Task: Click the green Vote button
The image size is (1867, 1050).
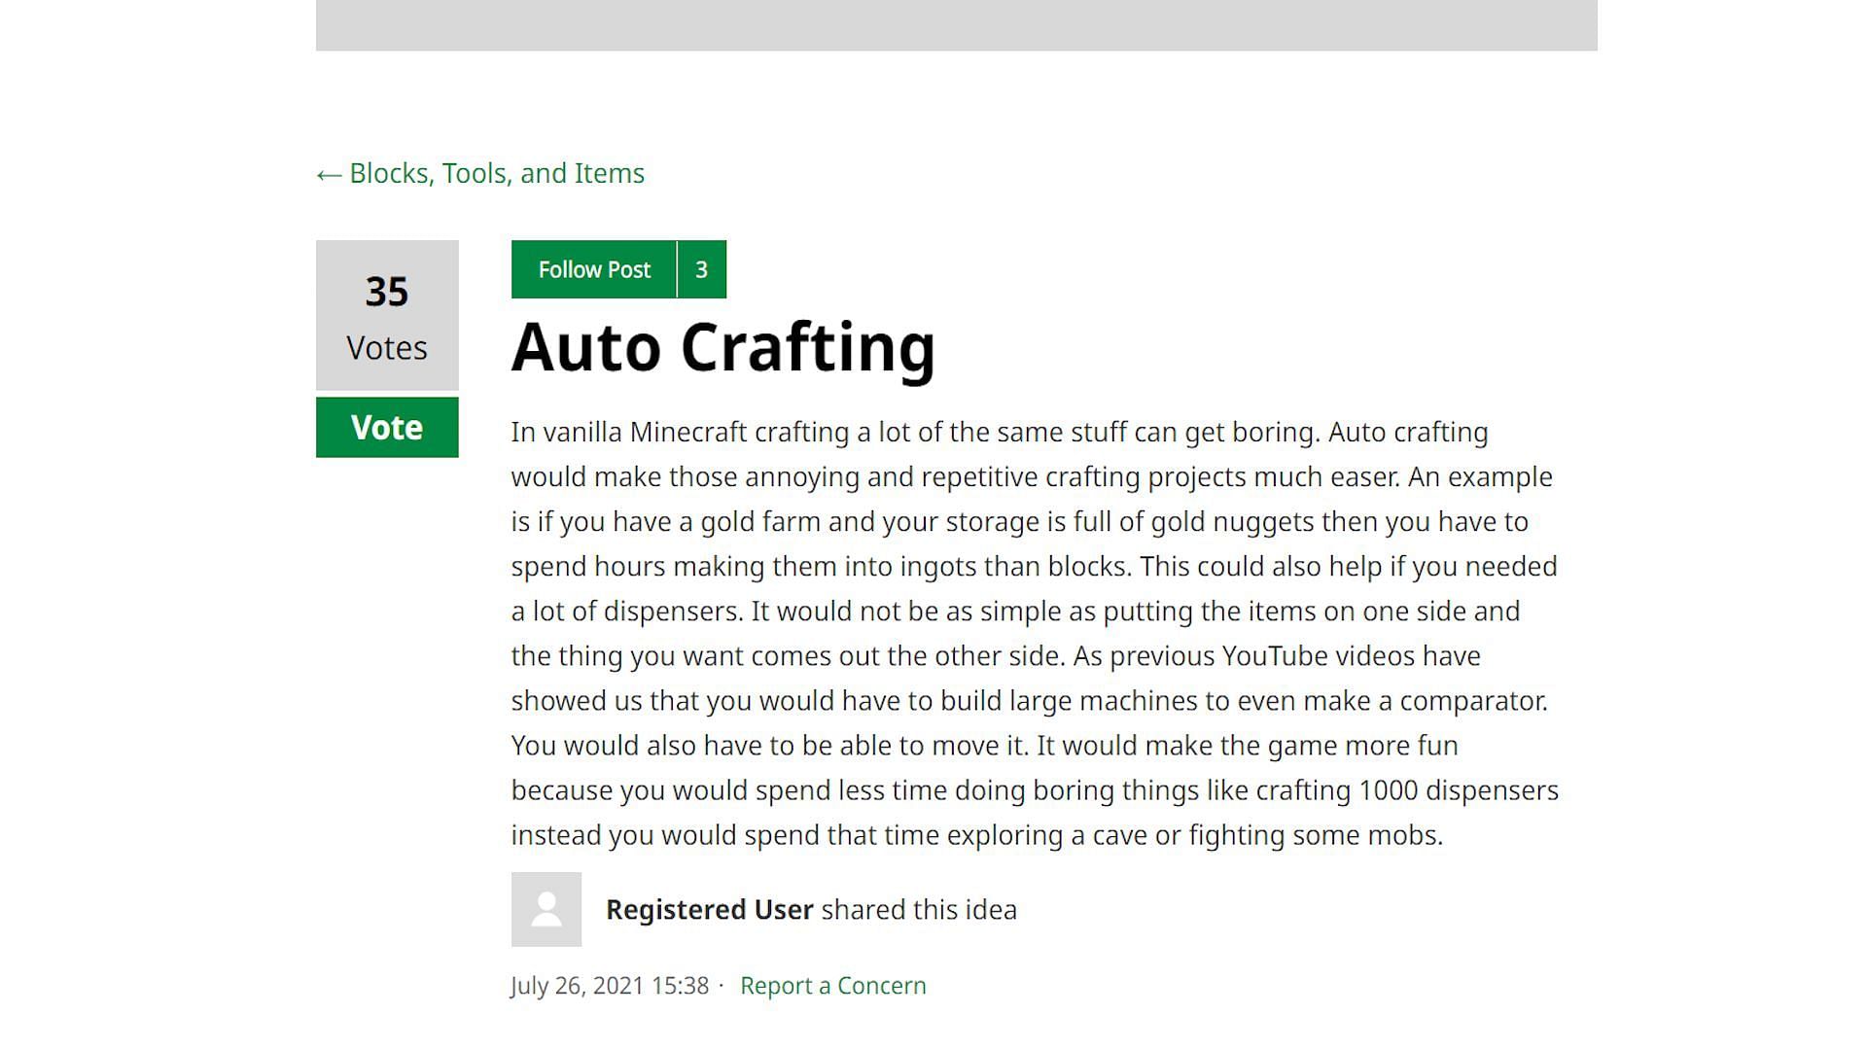Action: click(387, 427)
